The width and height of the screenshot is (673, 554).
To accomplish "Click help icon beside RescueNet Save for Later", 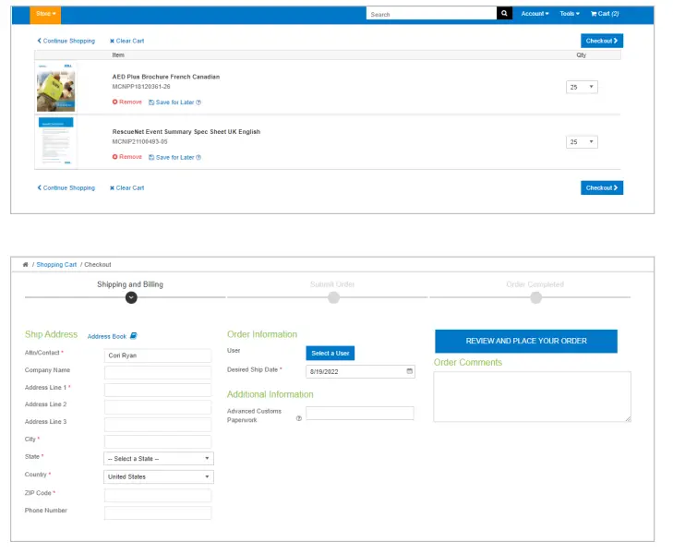I will pos(198,158).
